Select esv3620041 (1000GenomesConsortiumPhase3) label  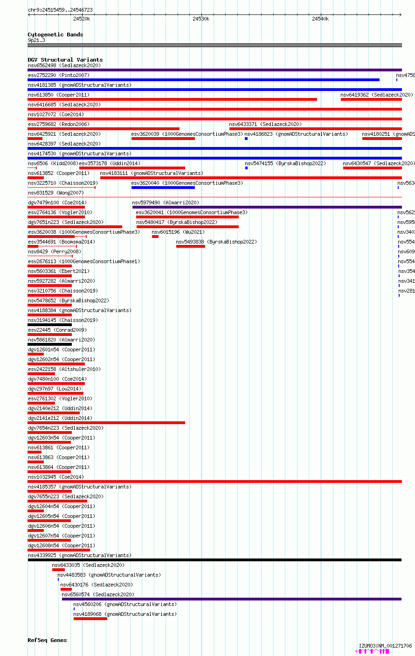pyautogui.click(x=192, y=212)
